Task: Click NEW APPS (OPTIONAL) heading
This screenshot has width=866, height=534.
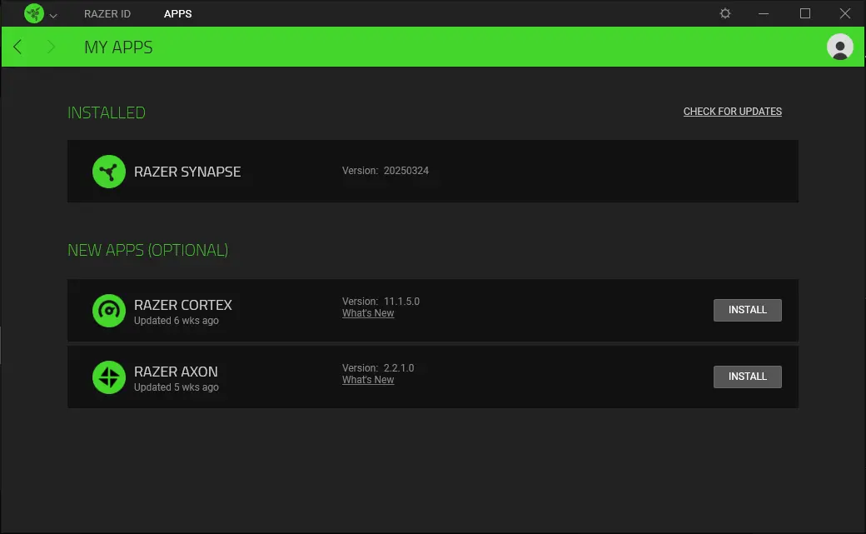Action: pyautogui.click(x=147, y=251)
